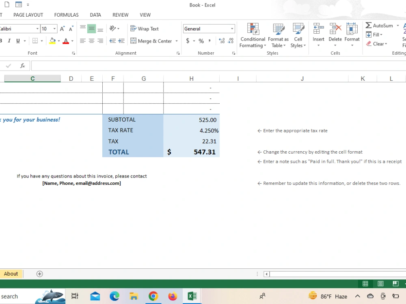Click Decrease Decimal icon

click(x=231, y=41)
